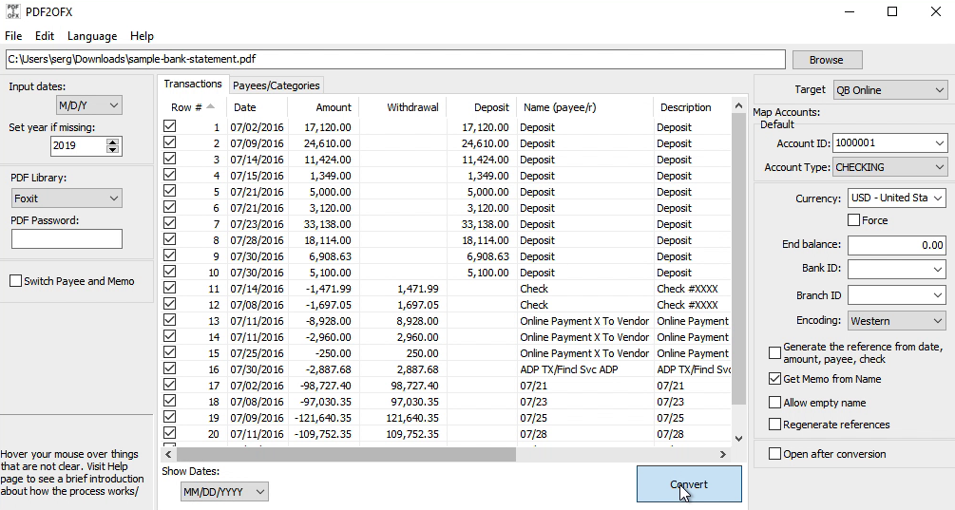Click the Browse button
This screenshot has width=955, height=510.
(x=827, y=60)
